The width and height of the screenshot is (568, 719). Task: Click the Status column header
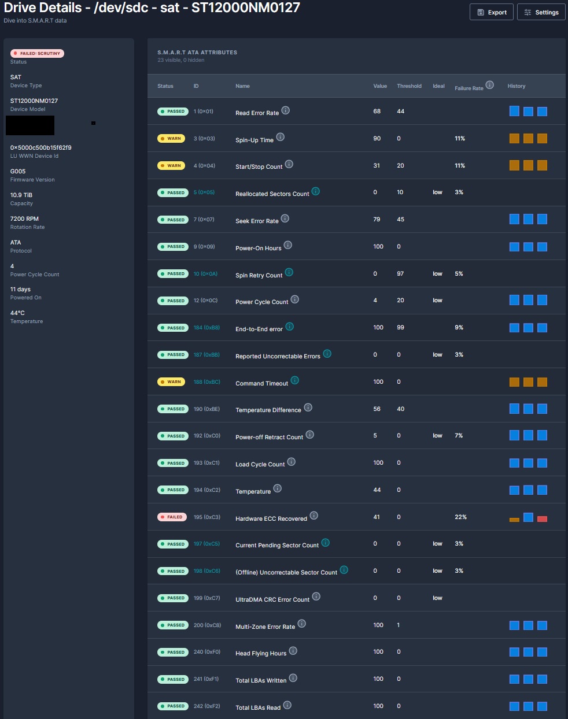click(165, 86)
